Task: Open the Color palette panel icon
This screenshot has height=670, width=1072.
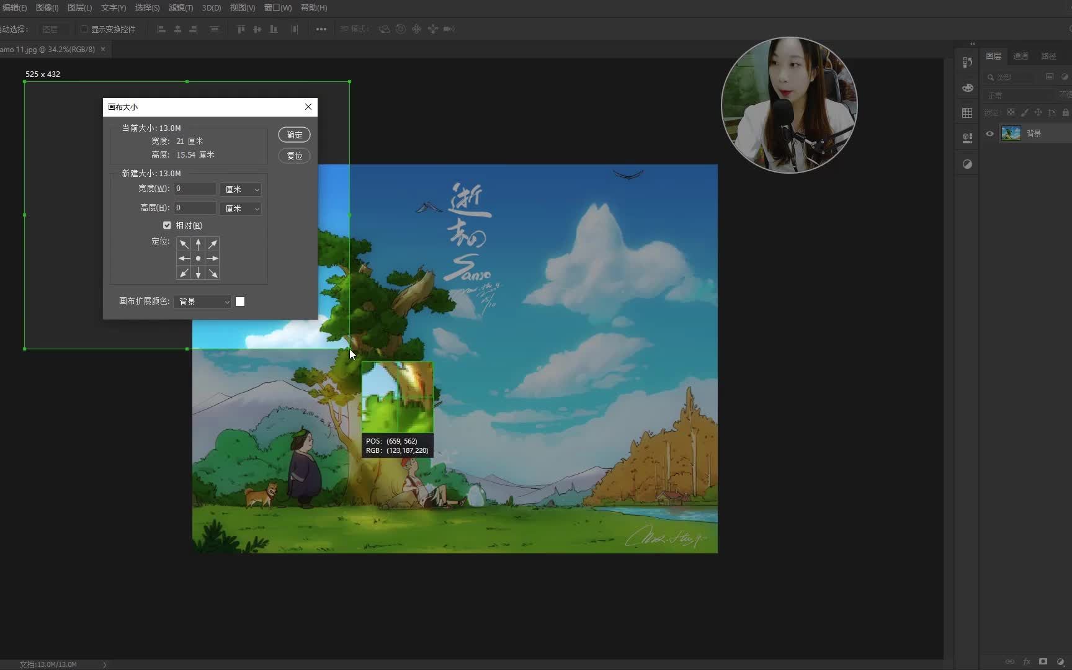Action: (x=967, y=87)
